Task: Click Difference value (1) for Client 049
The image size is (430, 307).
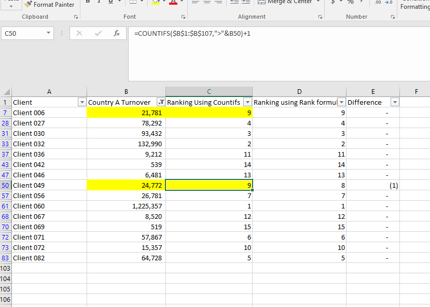Action: [x=373, y=186]
